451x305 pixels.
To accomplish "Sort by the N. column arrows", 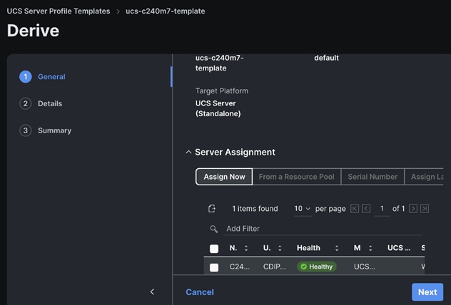I will [246, 248].
